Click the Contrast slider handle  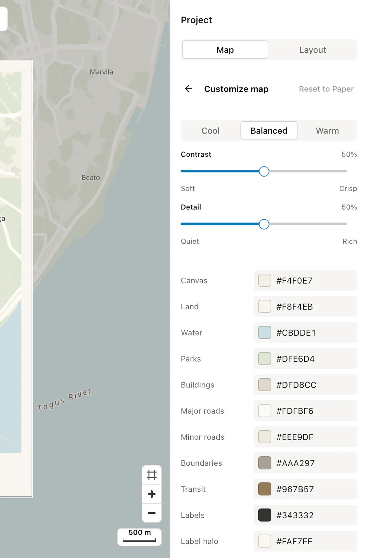pos(264,171)
